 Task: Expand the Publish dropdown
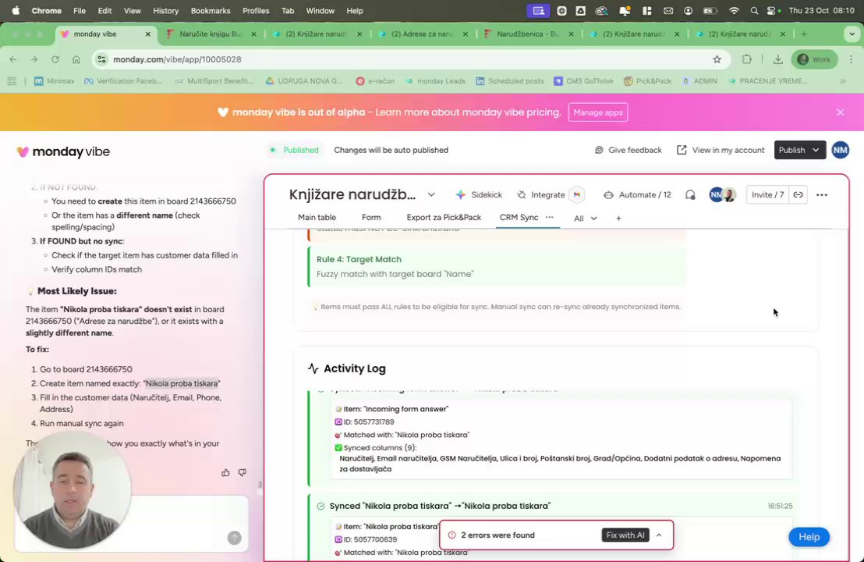(x=816, y=150)
